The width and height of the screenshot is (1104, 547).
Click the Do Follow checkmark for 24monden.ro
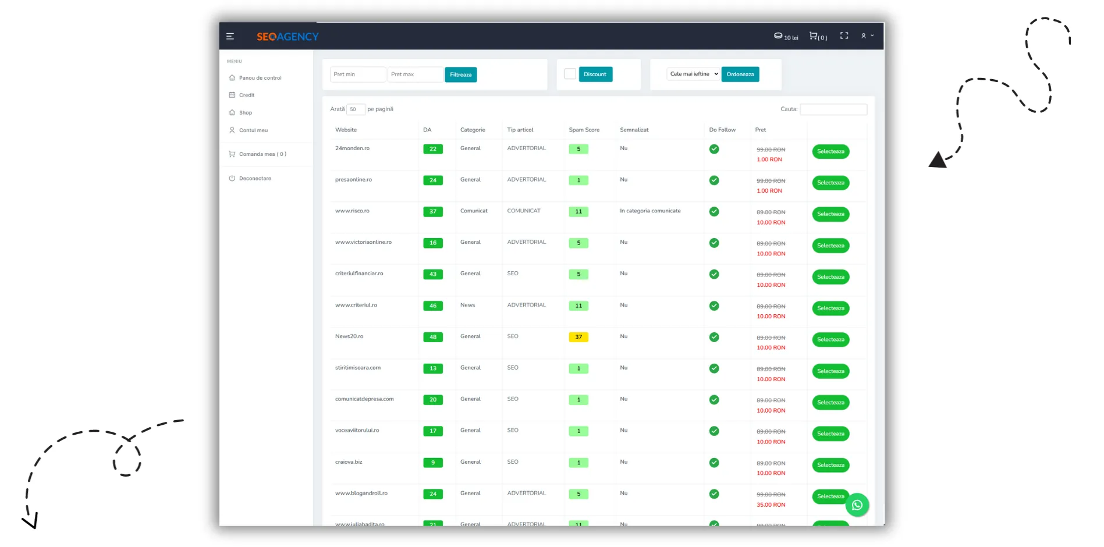(714, 149)
